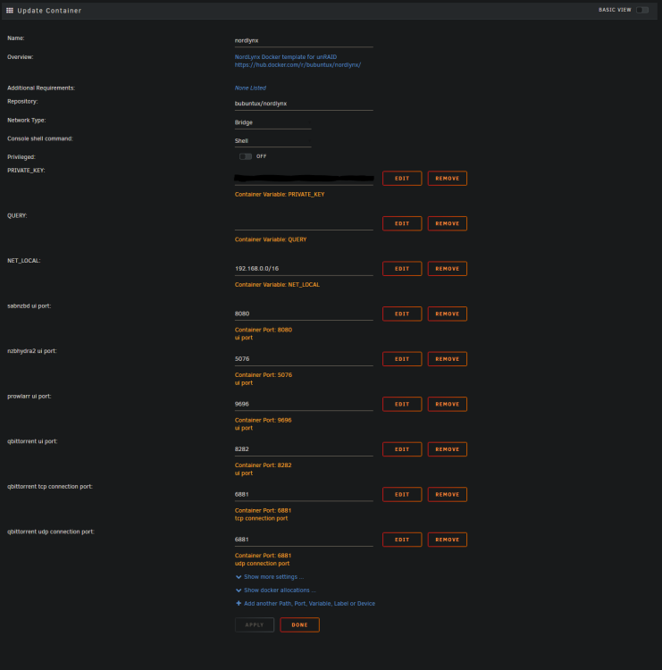Remove the PRIVATE_KEY variable

[x=447, y=179]
